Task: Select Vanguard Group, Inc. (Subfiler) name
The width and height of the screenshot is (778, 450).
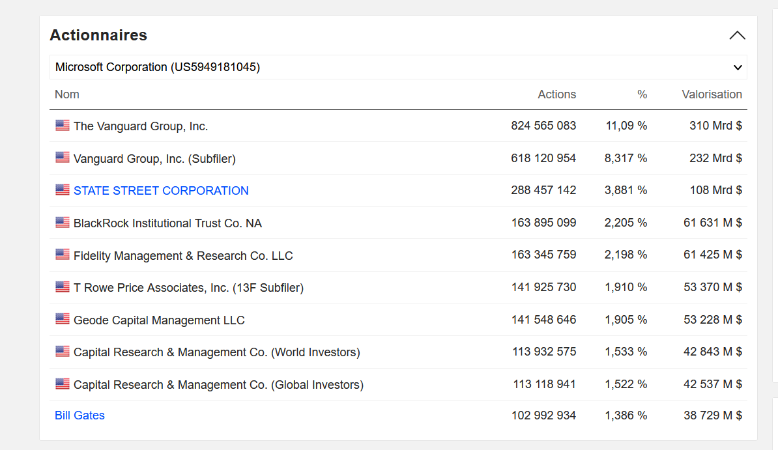Action: tap(154, 159)
